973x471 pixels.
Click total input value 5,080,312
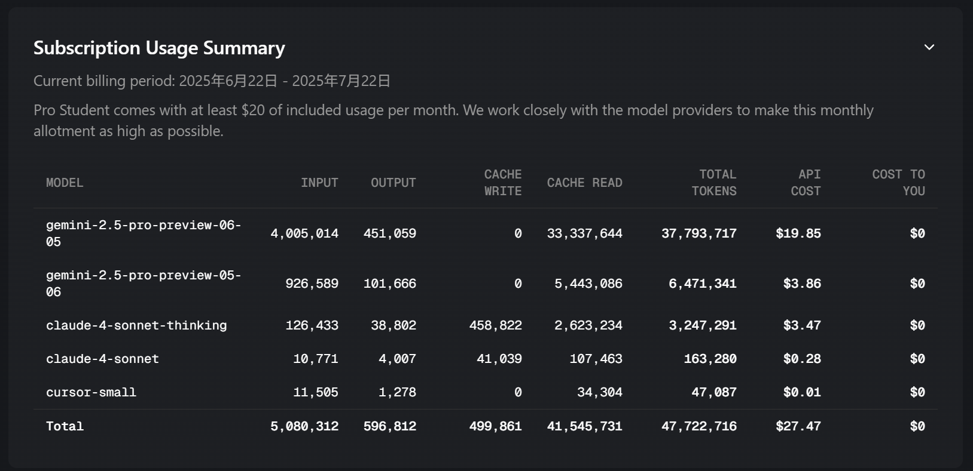(x=304, y=426)
